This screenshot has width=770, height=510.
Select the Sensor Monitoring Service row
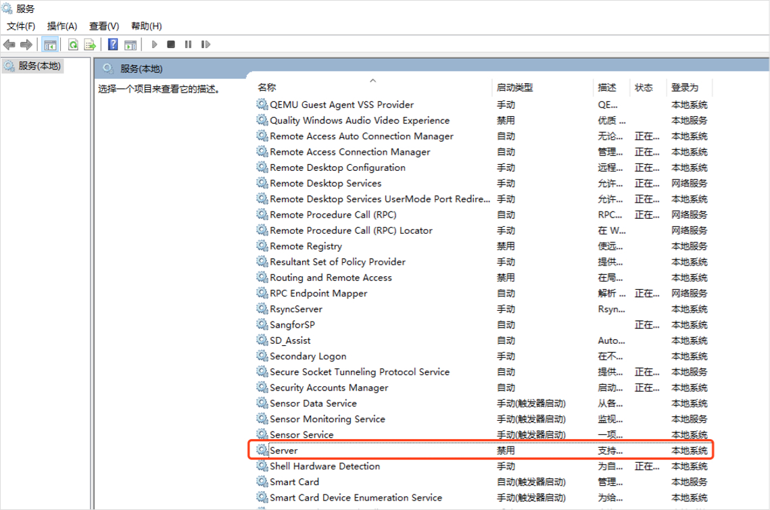click(x=483, y=419)
